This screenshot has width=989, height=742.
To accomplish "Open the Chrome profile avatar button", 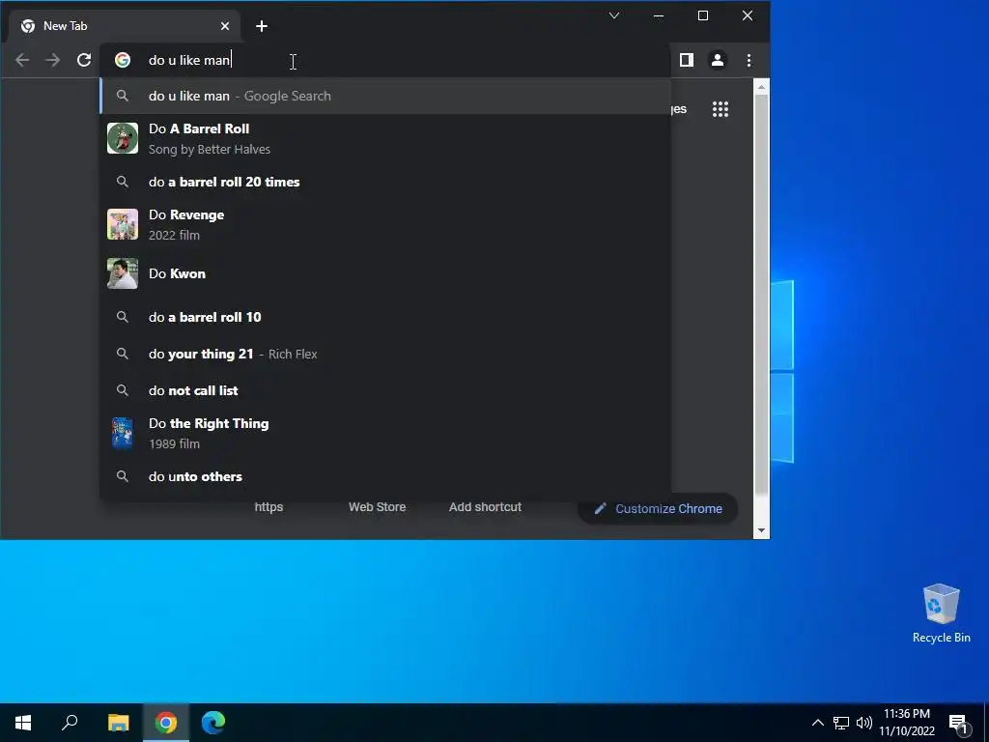I will [x=718, y=60].
